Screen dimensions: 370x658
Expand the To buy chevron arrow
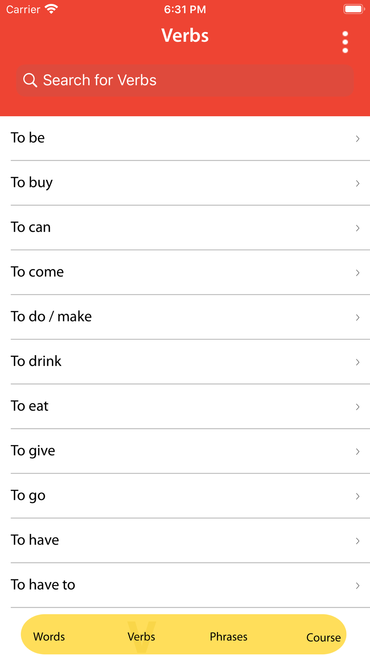click(357, 183)
